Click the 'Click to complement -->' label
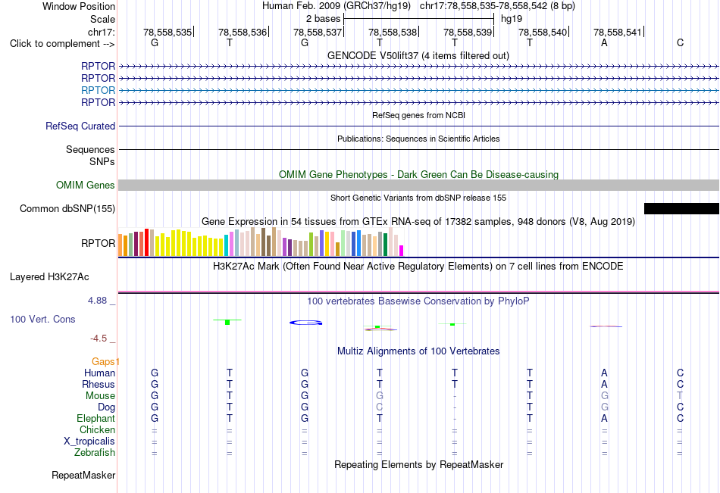The height and width of the screenshot is (493, 720). point(62,44)
